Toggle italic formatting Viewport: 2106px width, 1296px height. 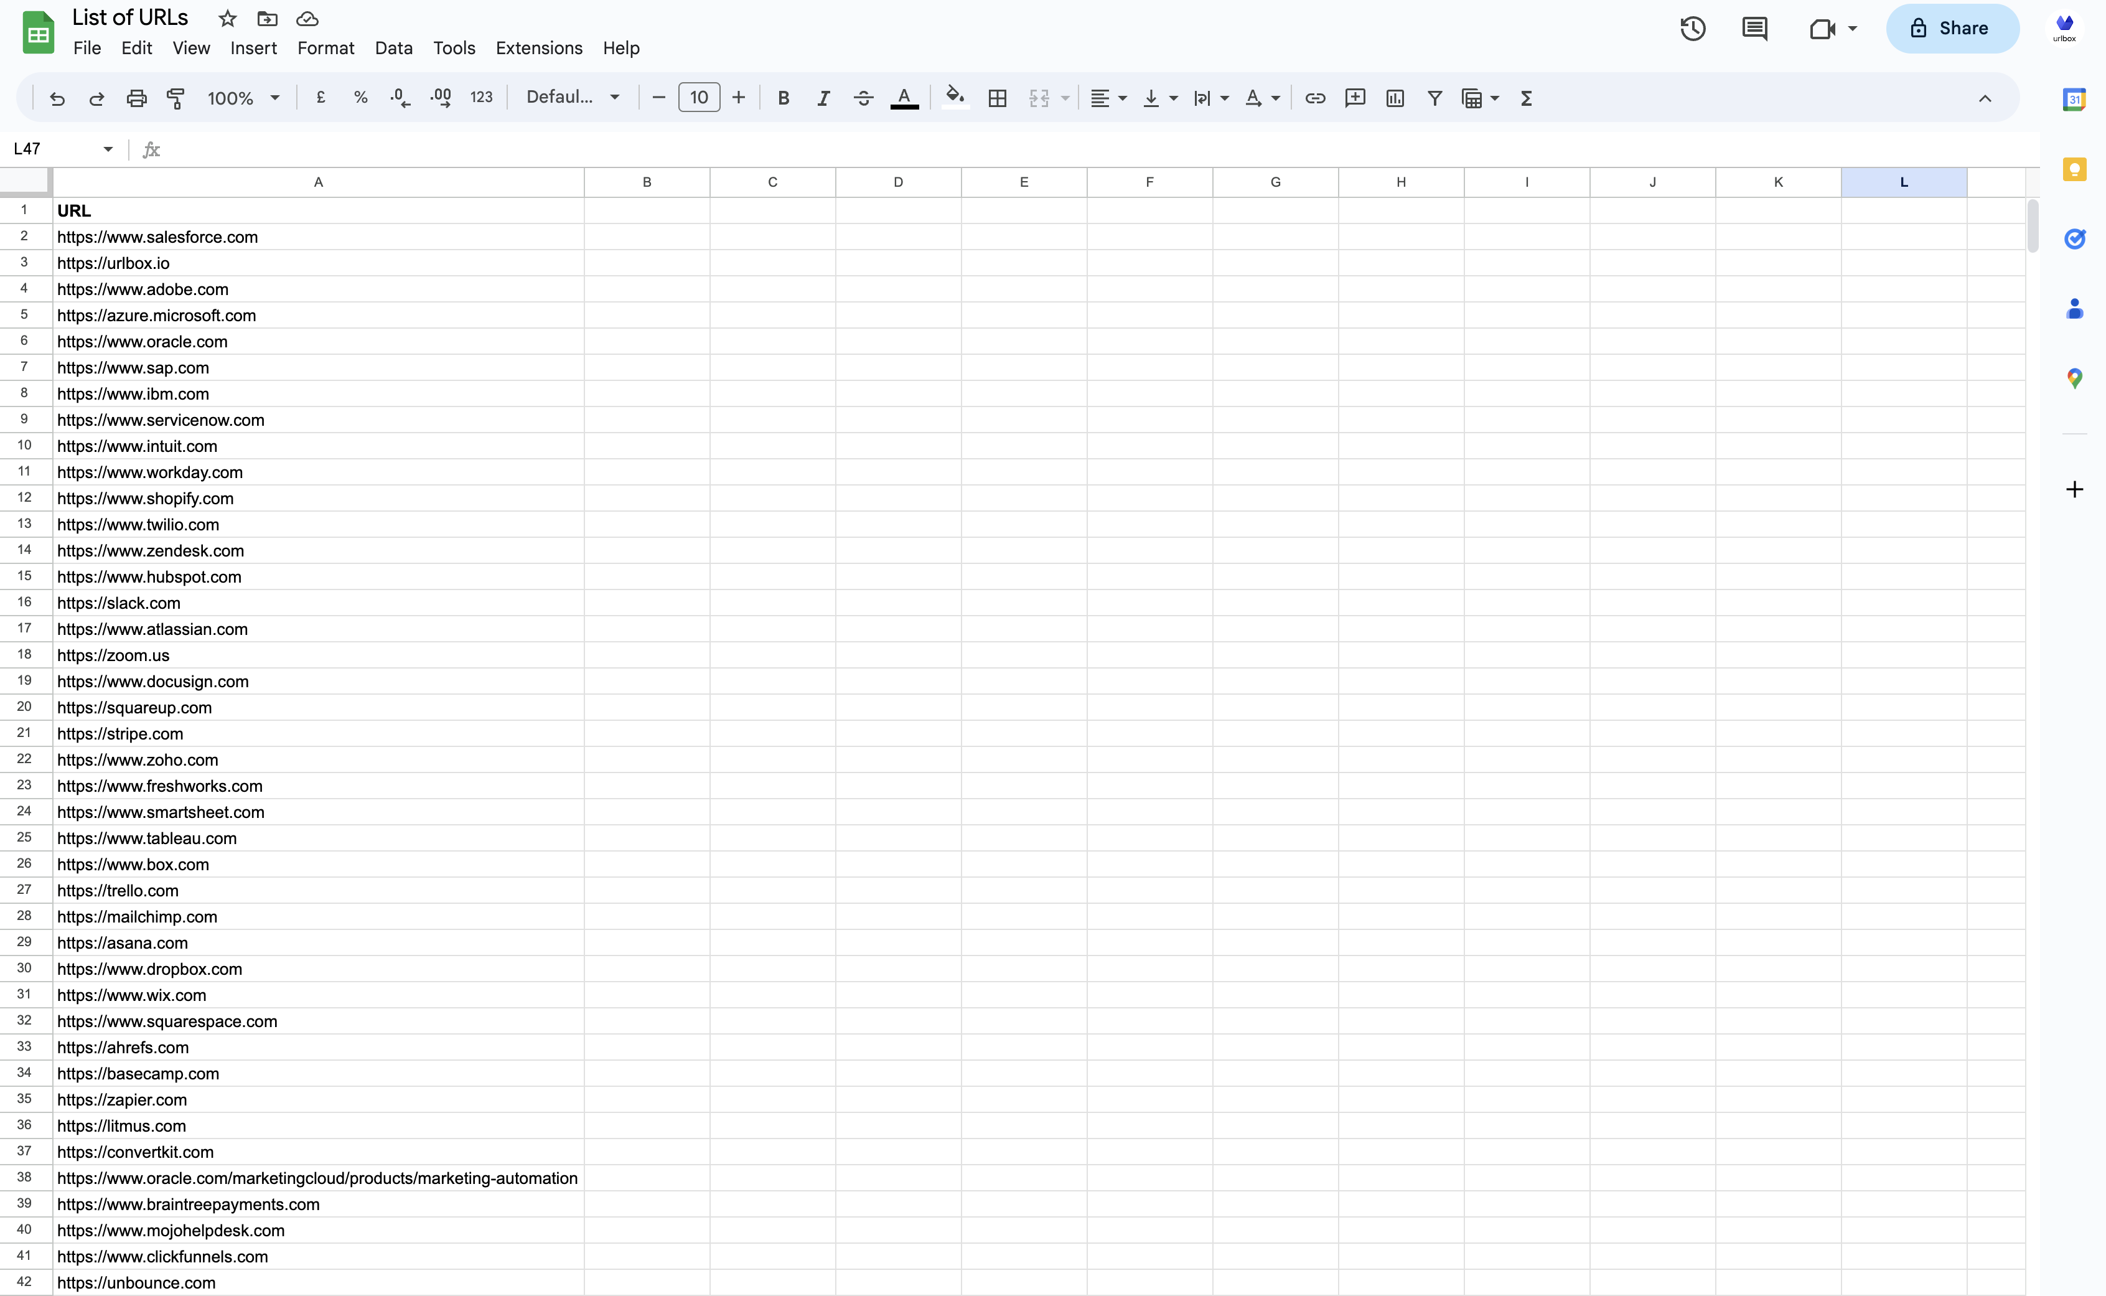point(823,98)
